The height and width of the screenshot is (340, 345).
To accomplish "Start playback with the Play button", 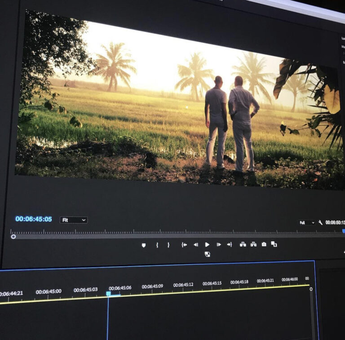I will 207,244.
